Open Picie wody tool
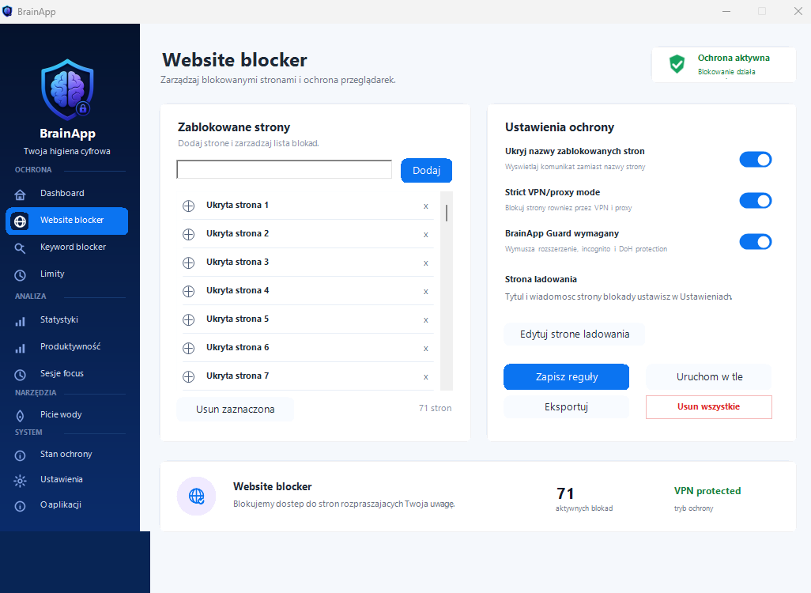 pyautogui.click(x=66, y=415)
